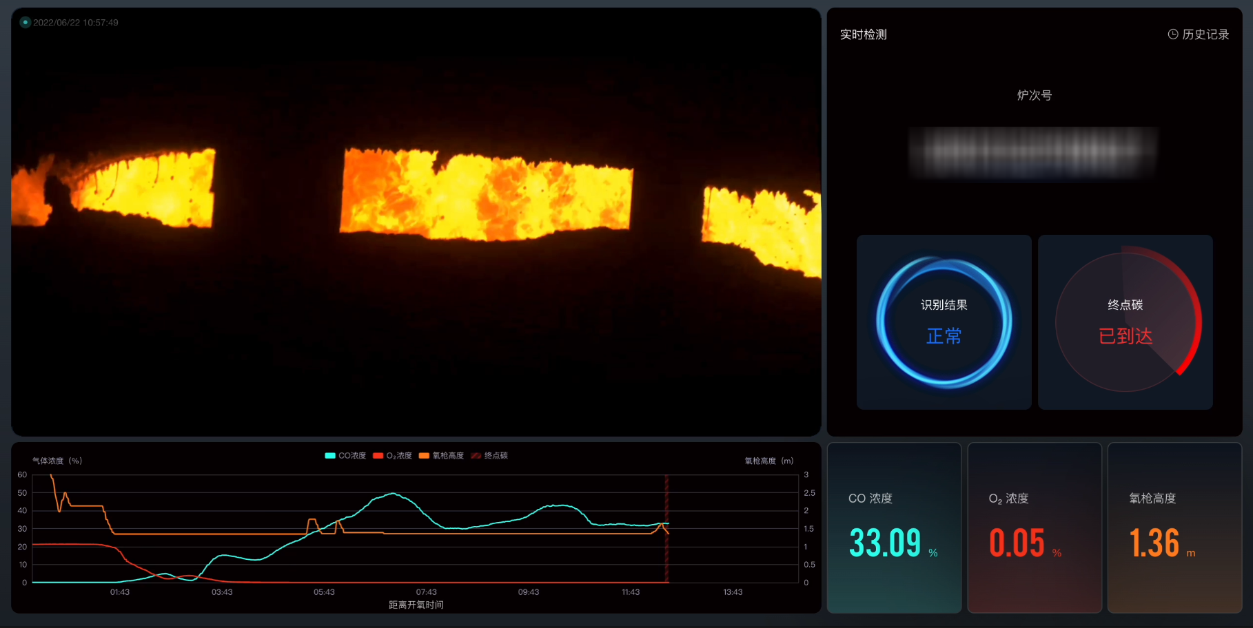Click the orange 氧枪高度 legend swatch

tap(424, 456)
